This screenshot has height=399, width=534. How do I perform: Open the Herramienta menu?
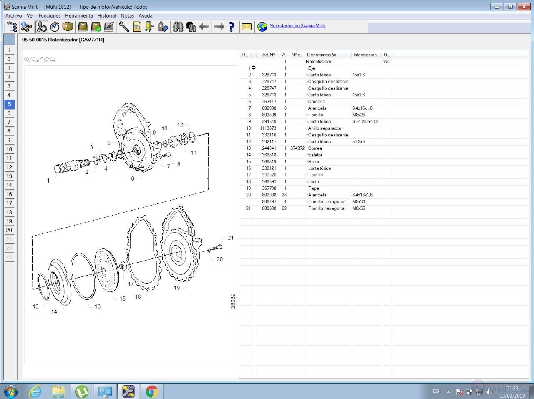79,16
